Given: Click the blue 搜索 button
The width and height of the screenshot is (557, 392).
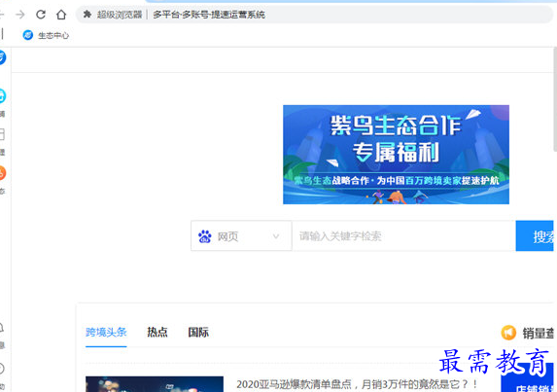Looking at the screenshot, I should click(535, 236).
